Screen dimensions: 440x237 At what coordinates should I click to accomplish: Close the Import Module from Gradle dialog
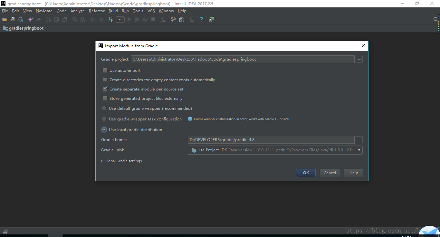[x=363, y=46]
